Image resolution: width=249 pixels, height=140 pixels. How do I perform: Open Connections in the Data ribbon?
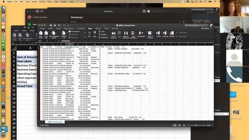click(74, 31)
